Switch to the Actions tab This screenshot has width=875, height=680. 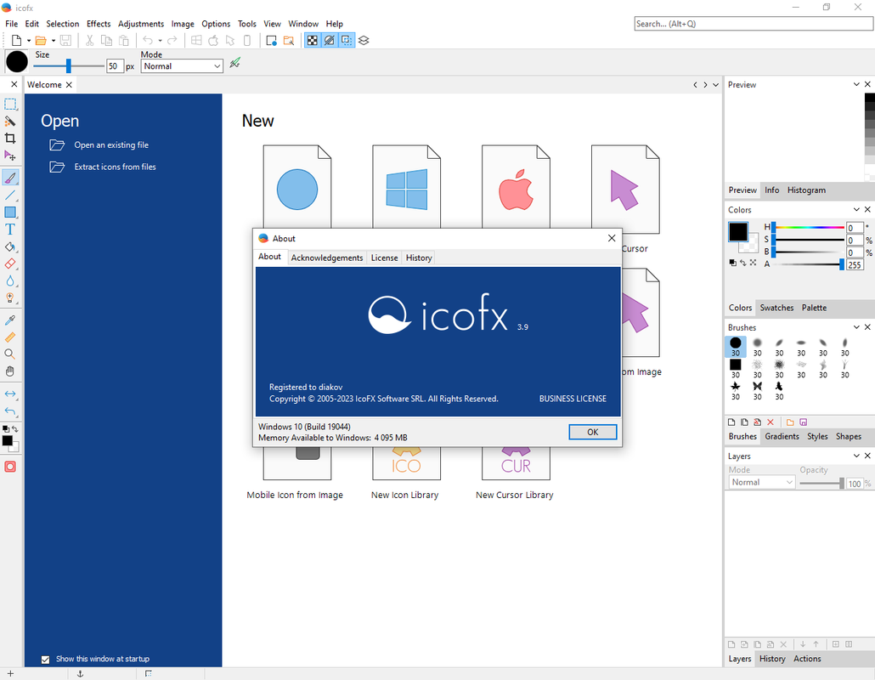click(807, 659)
